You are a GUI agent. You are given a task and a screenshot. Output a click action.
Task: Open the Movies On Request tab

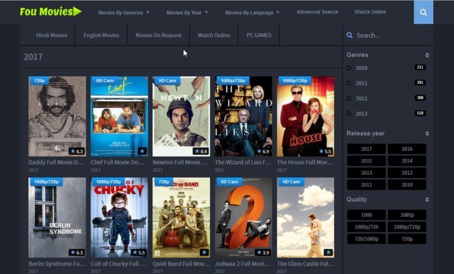158,35
